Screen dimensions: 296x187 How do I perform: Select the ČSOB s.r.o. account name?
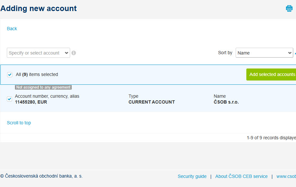pyautogui.click(x=226, y=102)
